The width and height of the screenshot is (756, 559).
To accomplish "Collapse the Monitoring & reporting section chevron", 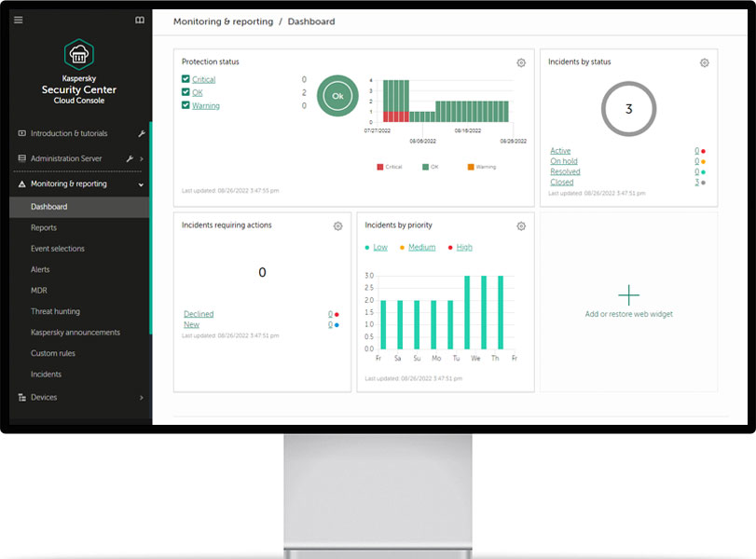I will coord(141,184).
